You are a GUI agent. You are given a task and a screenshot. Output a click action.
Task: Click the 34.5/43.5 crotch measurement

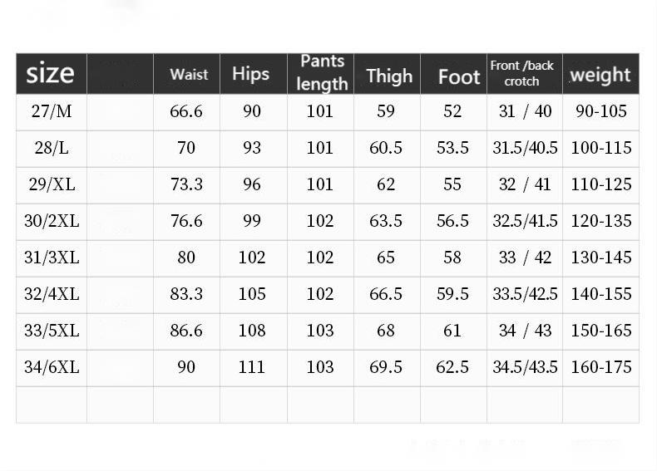tap(525, 367)
